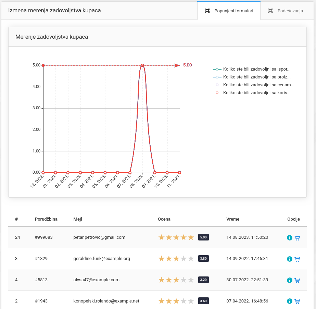The height and width of the screenshot is (309, 316).
Task: Click the 3.80 rating badge
Action: (x=203, y=259)
